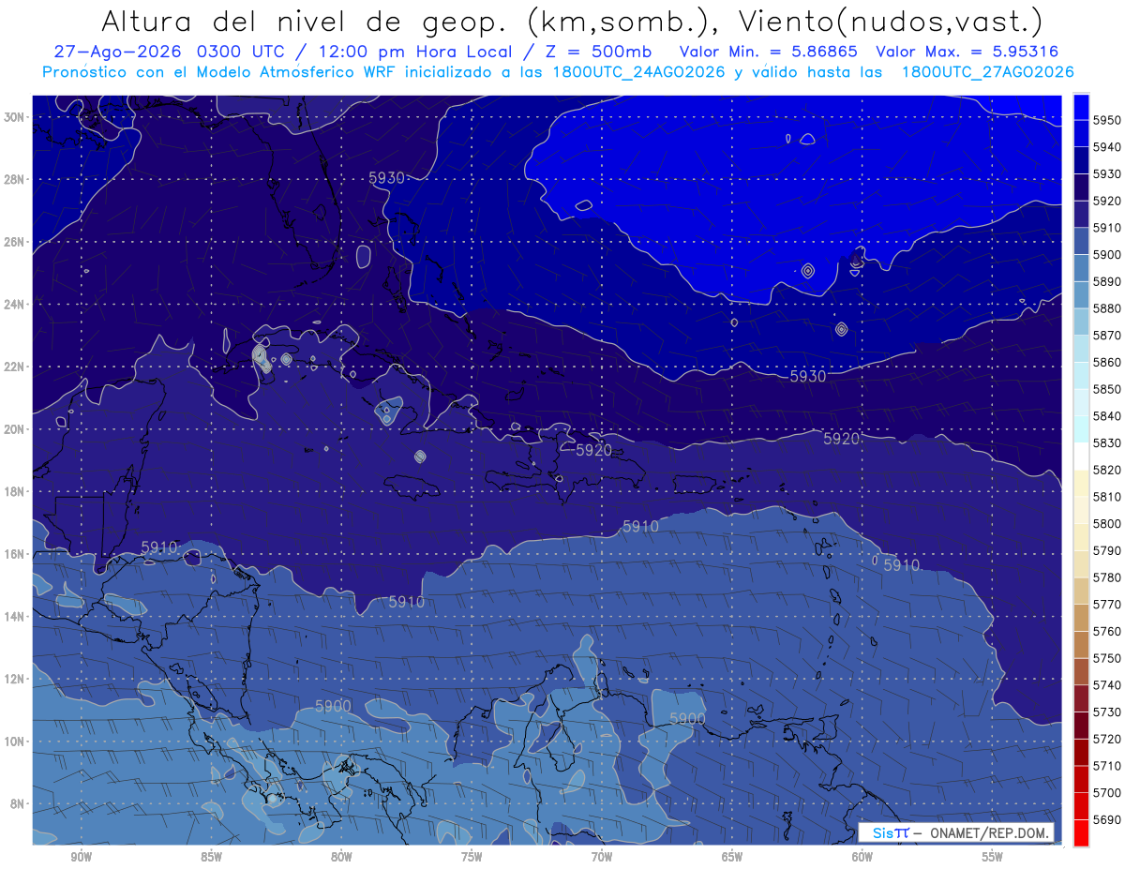Click the '10N' latitude axis label
The width and height of the screenshot is (1125, 869).
(x=16, y=742)
